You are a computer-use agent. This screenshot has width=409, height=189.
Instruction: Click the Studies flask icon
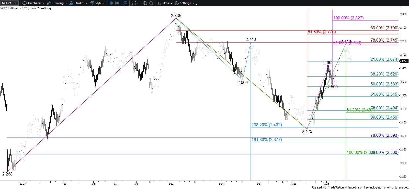click(x=72, y=3)
